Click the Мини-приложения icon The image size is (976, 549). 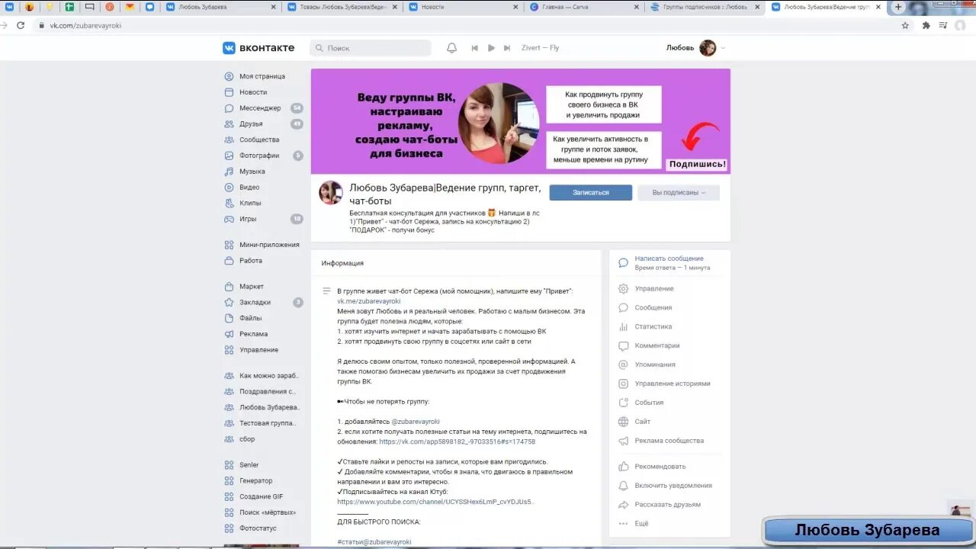(229, 245)
